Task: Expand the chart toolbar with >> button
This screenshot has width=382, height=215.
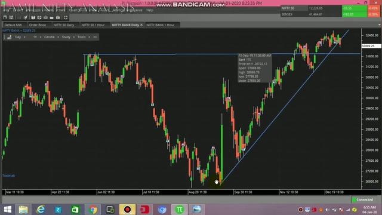Action: tap(95, 37)
